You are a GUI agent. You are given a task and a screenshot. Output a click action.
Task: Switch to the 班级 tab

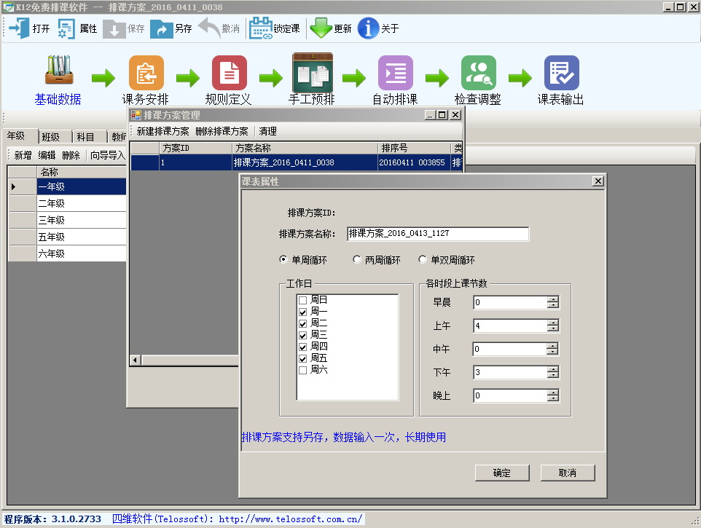(x=55, y=137)
